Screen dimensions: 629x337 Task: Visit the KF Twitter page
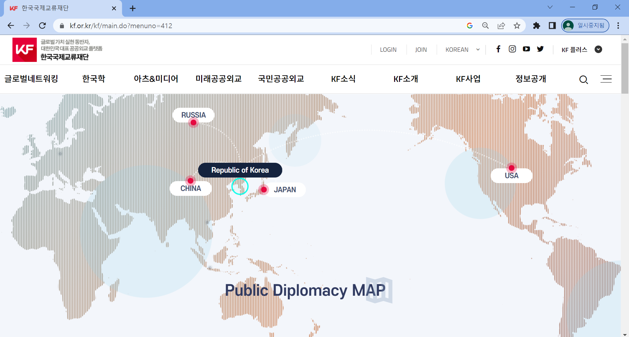(x=540, y=49)
